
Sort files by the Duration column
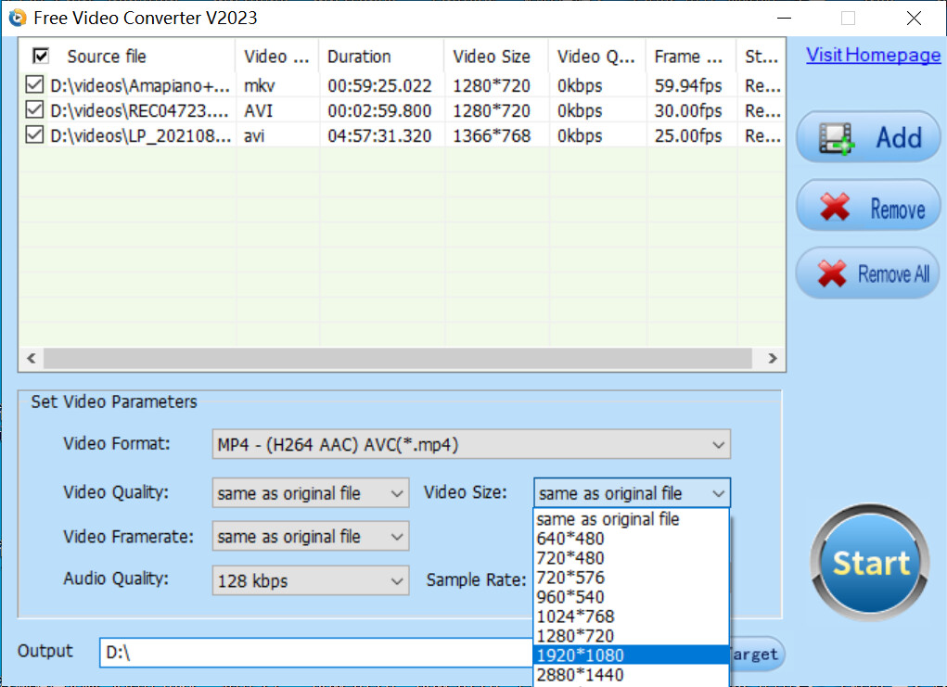click(361, 56)
